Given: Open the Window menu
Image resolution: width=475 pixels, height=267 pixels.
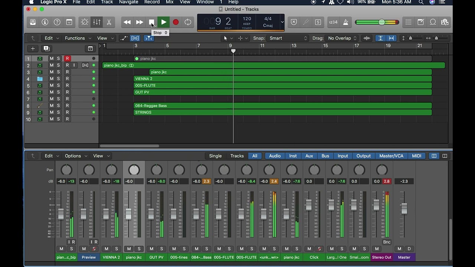Looking at the screenshot, I should (205, 2).
